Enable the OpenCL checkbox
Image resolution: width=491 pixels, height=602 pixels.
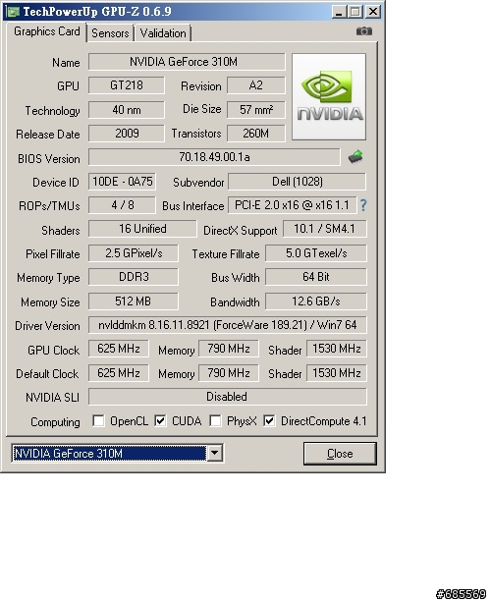[x=98, y=420]
